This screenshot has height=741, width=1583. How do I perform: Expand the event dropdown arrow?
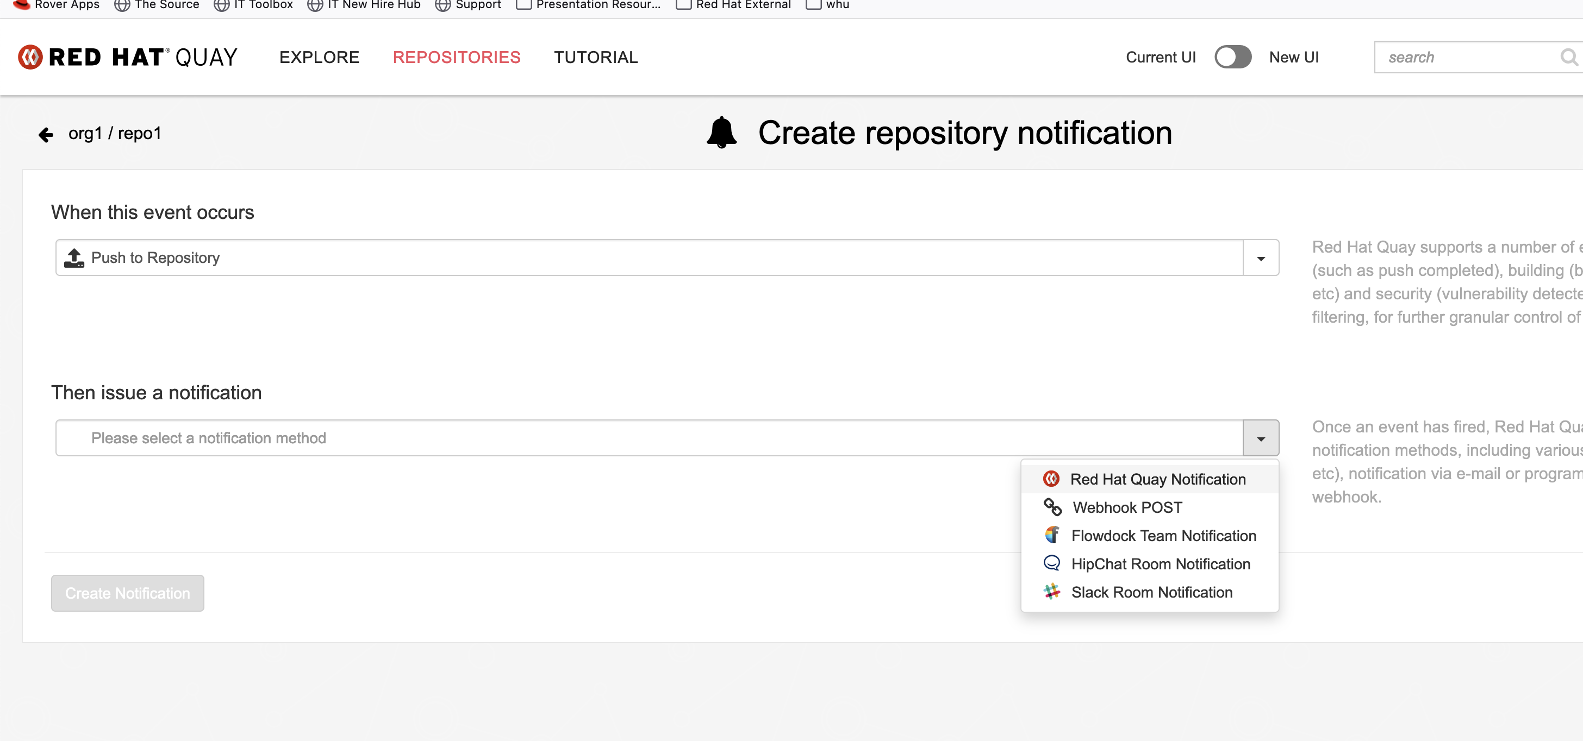(1261, 258)
